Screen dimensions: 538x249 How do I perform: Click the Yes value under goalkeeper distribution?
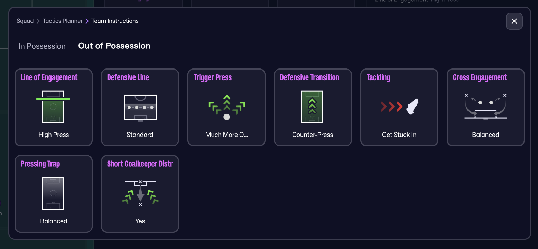click(140, 221)
